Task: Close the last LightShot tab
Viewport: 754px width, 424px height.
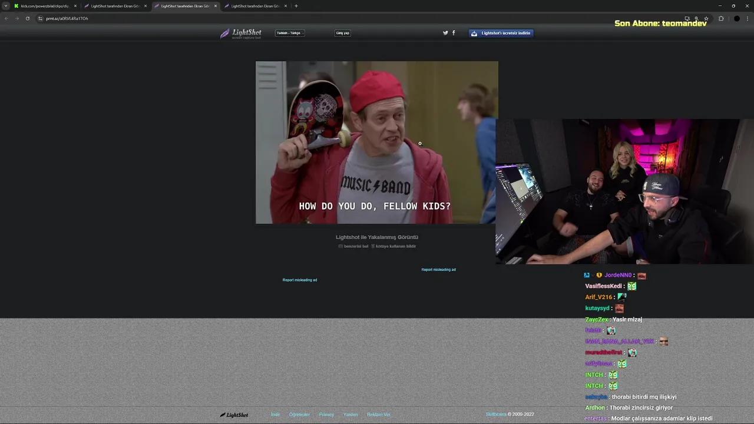Action: pyautogui.click(x=286, y=6)
